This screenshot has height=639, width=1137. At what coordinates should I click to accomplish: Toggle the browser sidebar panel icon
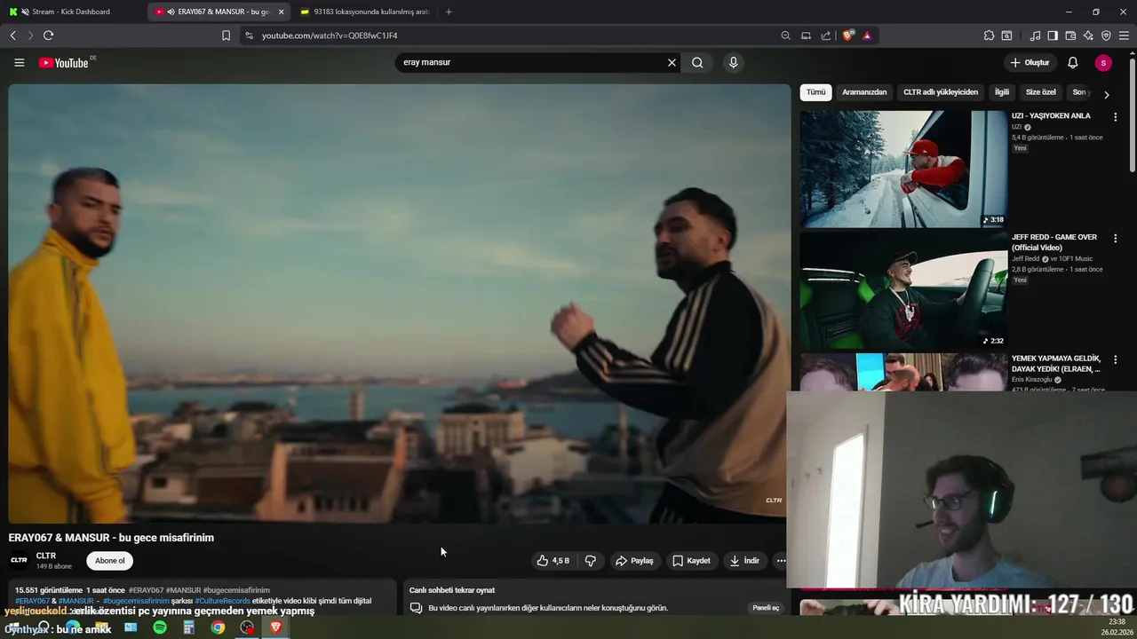tap(1053, 35)
